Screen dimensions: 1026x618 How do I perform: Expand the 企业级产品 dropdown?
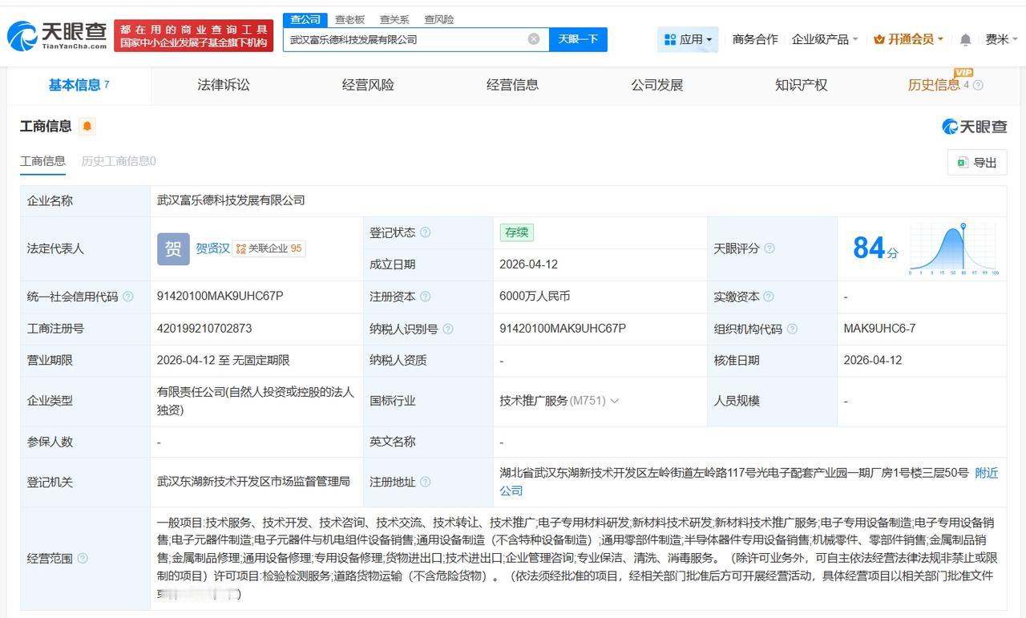pos(826,38)
